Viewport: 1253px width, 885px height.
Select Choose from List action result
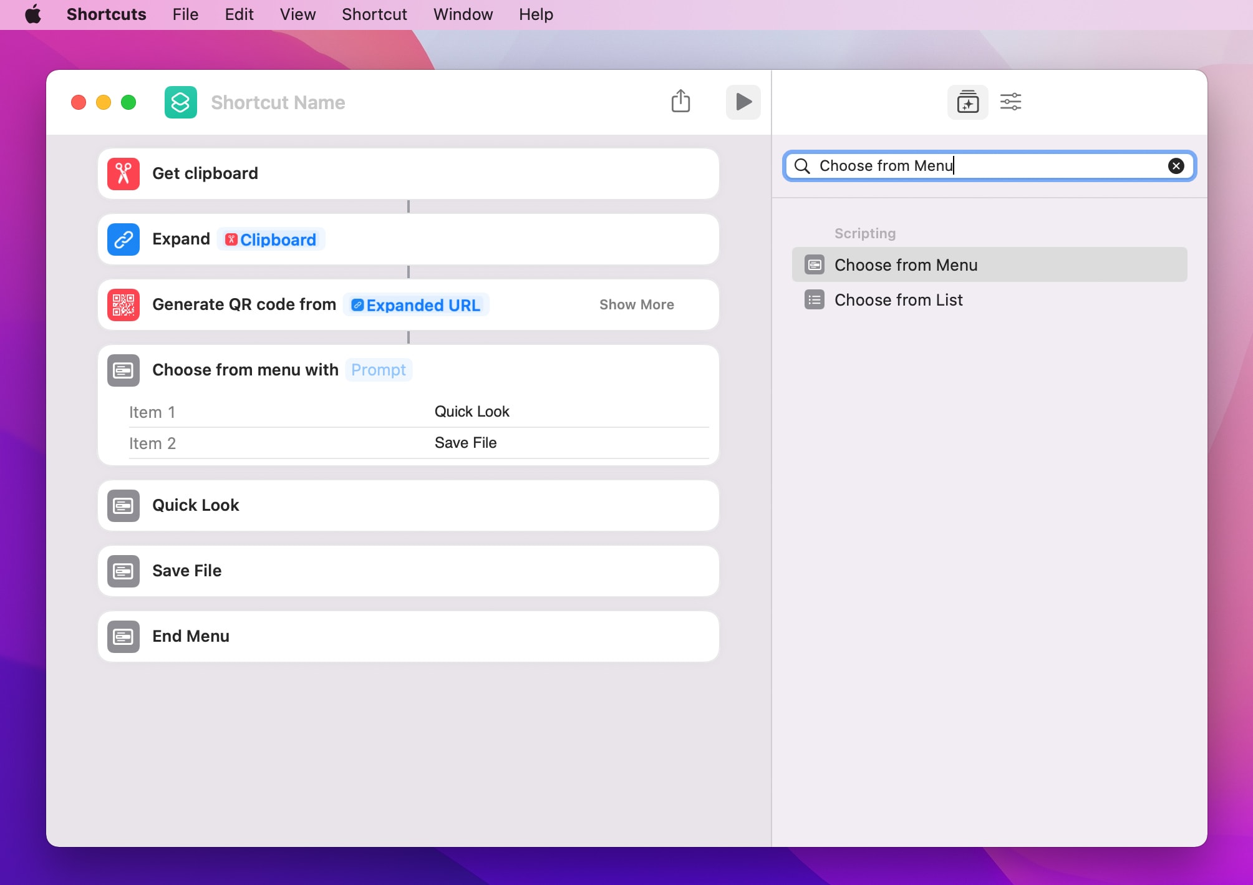(x=898, y=300)
